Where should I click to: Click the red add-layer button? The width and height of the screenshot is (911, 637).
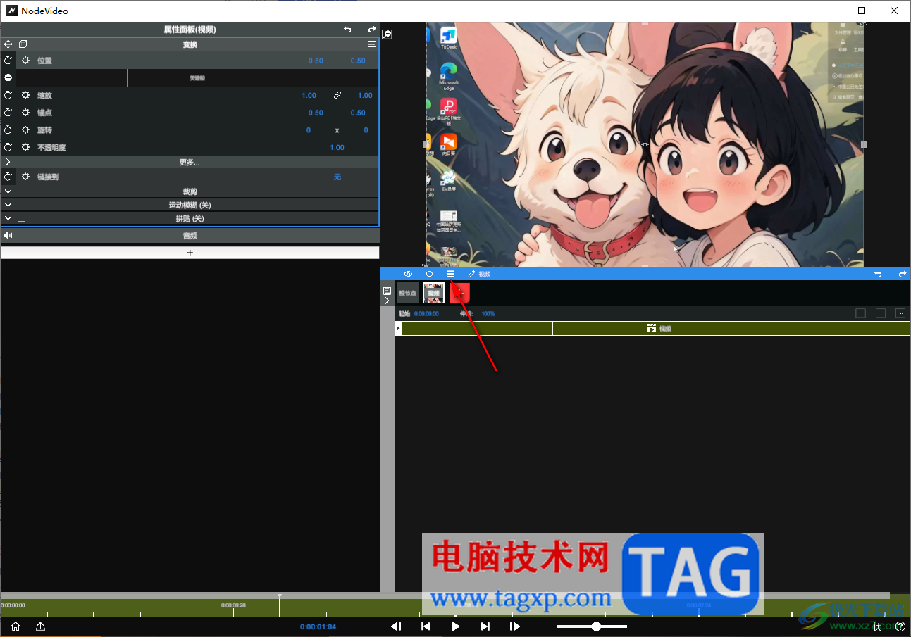point(459,293)
